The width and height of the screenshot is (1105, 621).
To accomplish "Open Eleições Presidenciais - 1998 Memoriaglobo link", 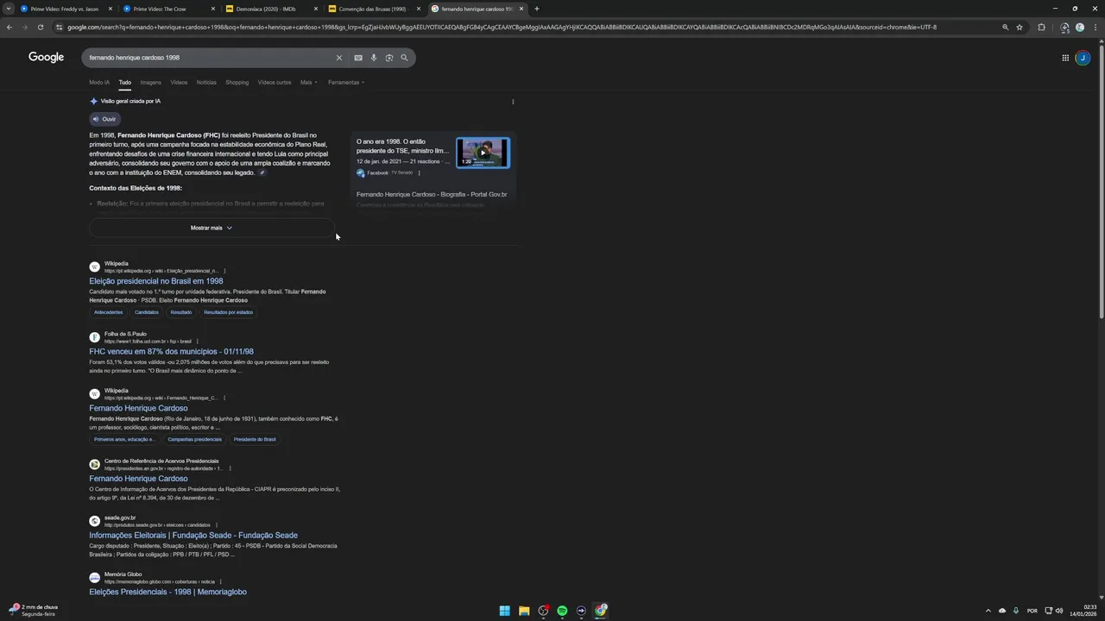I will pyautogui.click(x=167, y=593).
